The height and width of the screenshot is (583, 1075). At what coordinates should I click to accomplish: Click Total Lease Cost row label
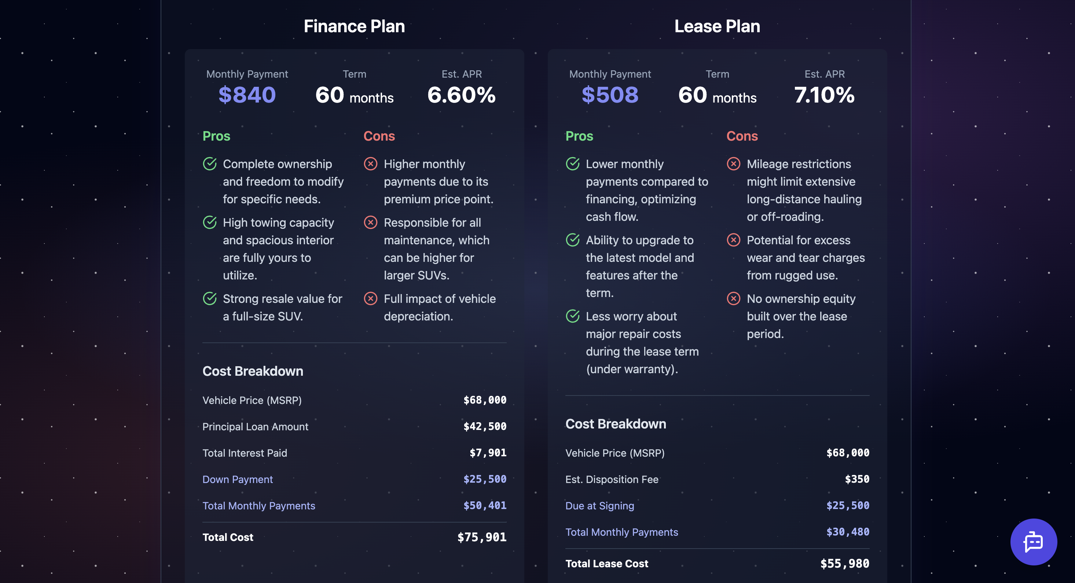pyautogui.click(x=606, y=564)
